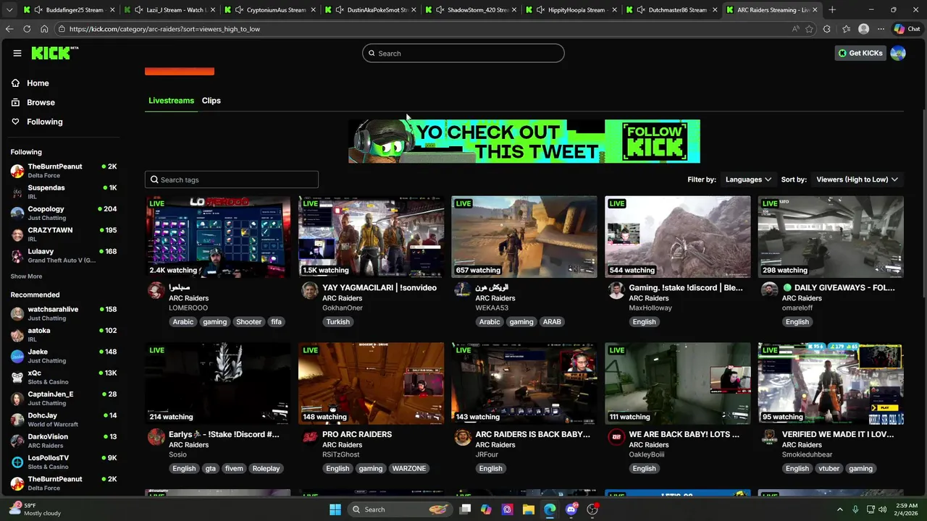Screen dimensions: 927x521
Task: Click the Roleplay tag under Sosio
Action: (x=266, y=469)
